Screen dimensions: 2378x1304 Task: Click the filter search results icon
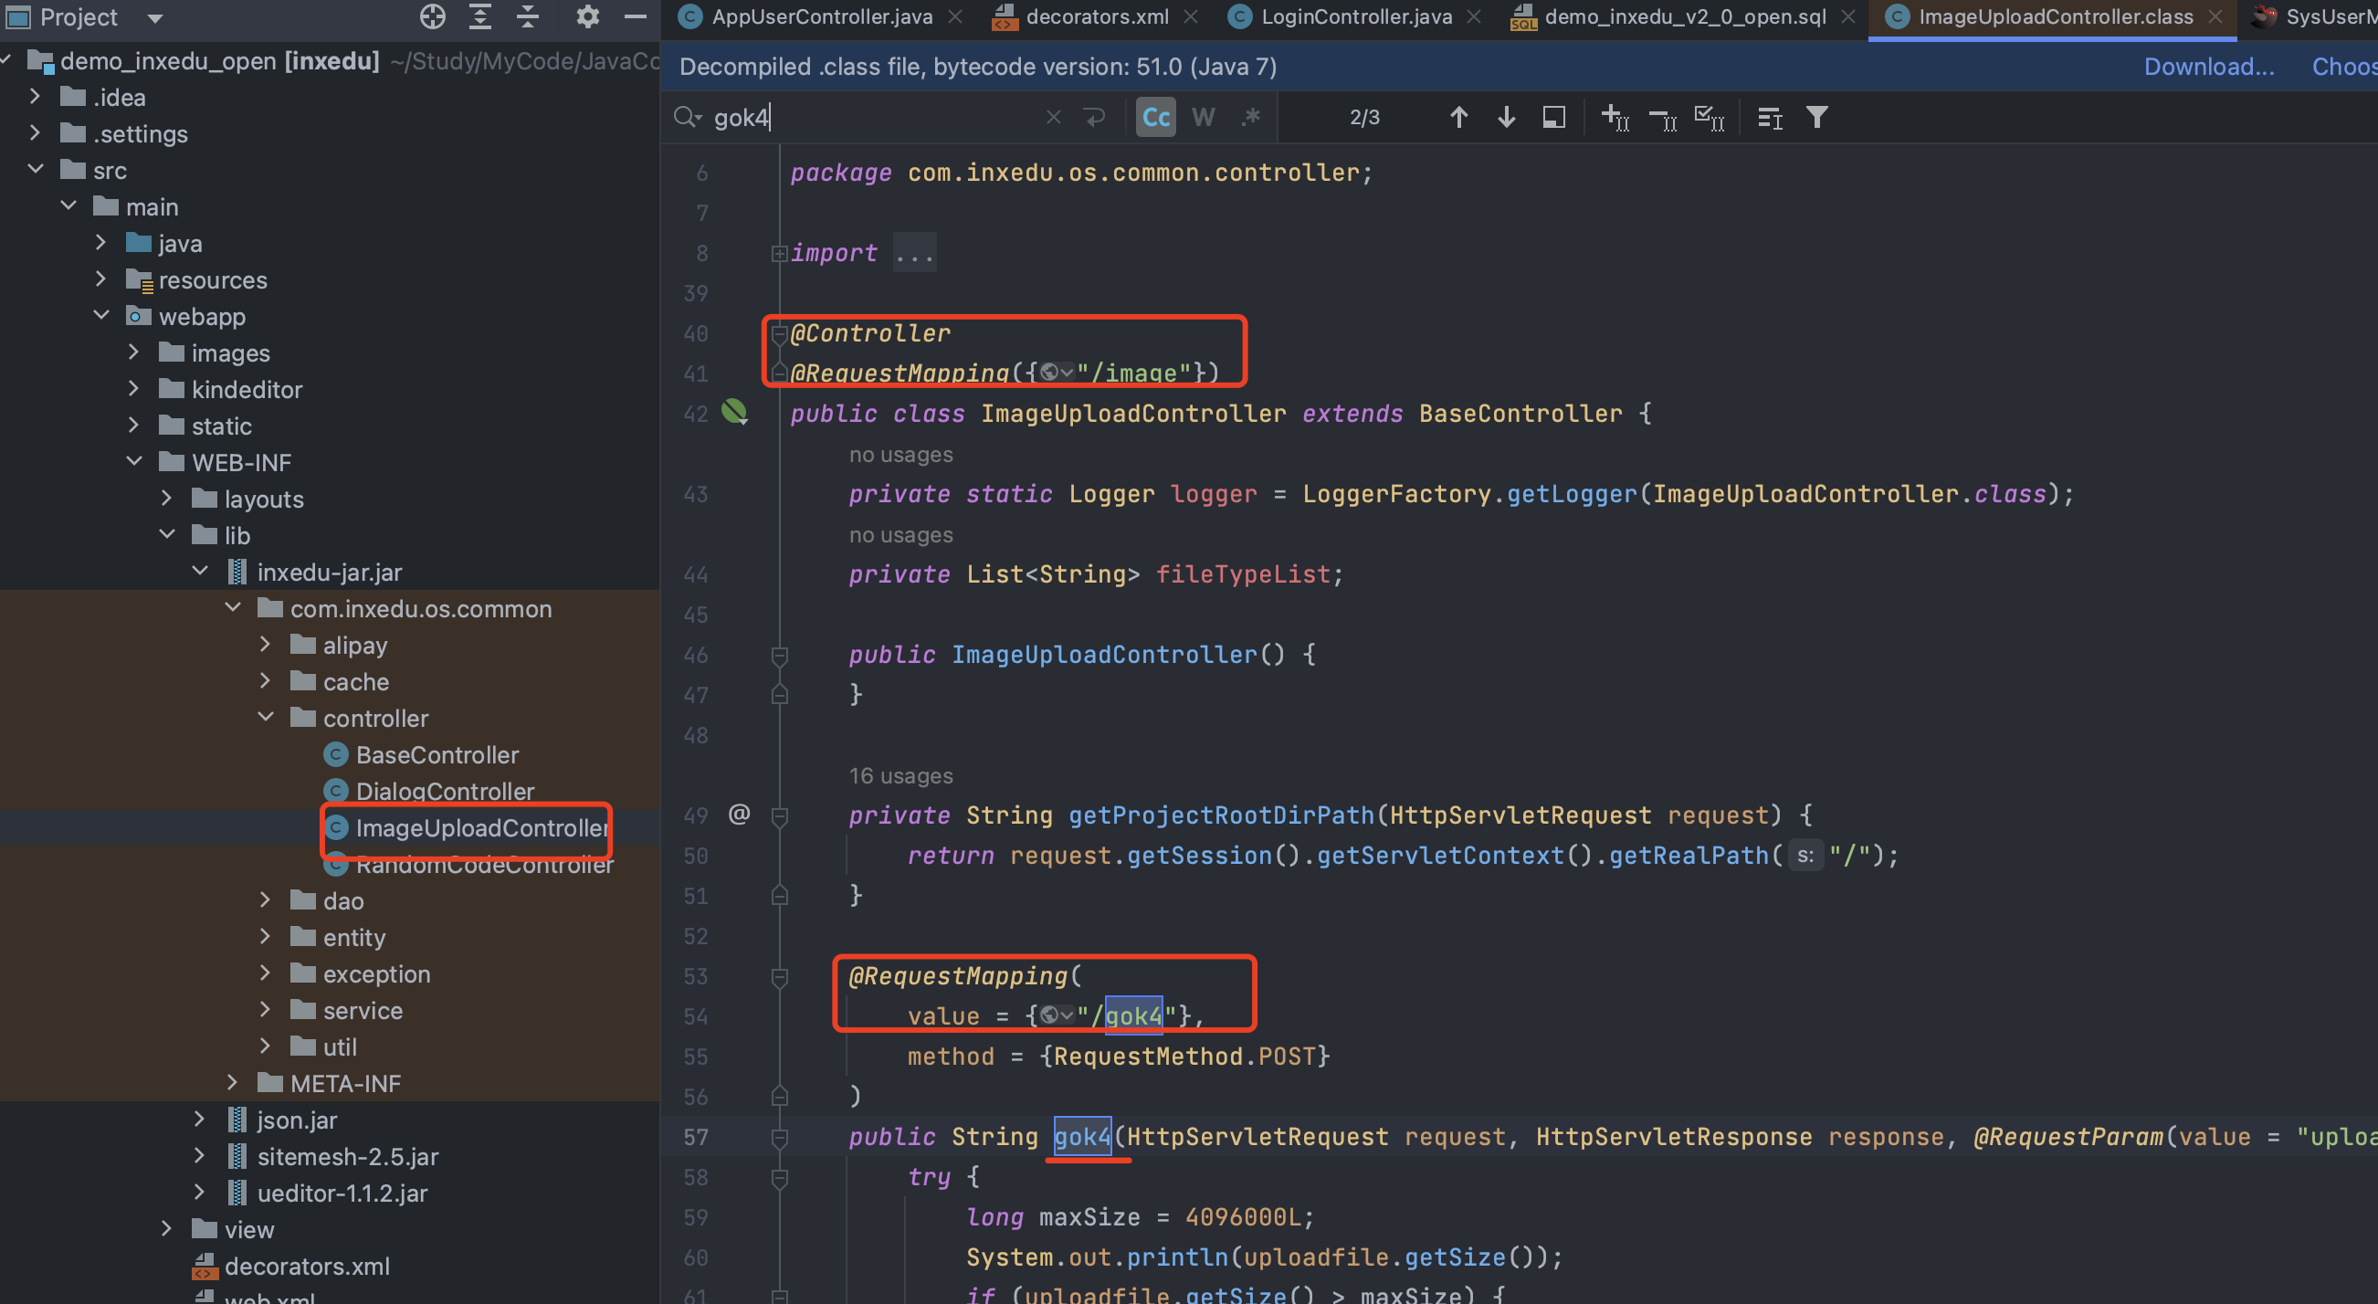1816,117
